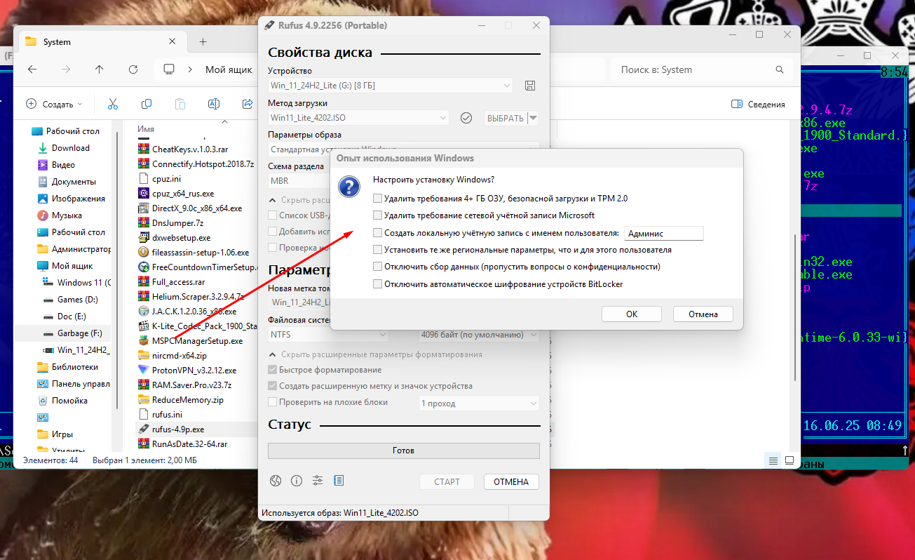Click Cancel in Windows experience dialog
Image resolution: width=915 pixels, height=560 pixels.
point(703,314)
